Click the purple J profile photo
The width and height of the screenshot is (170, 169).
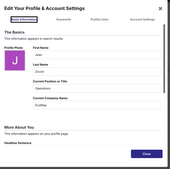[15, 60]
